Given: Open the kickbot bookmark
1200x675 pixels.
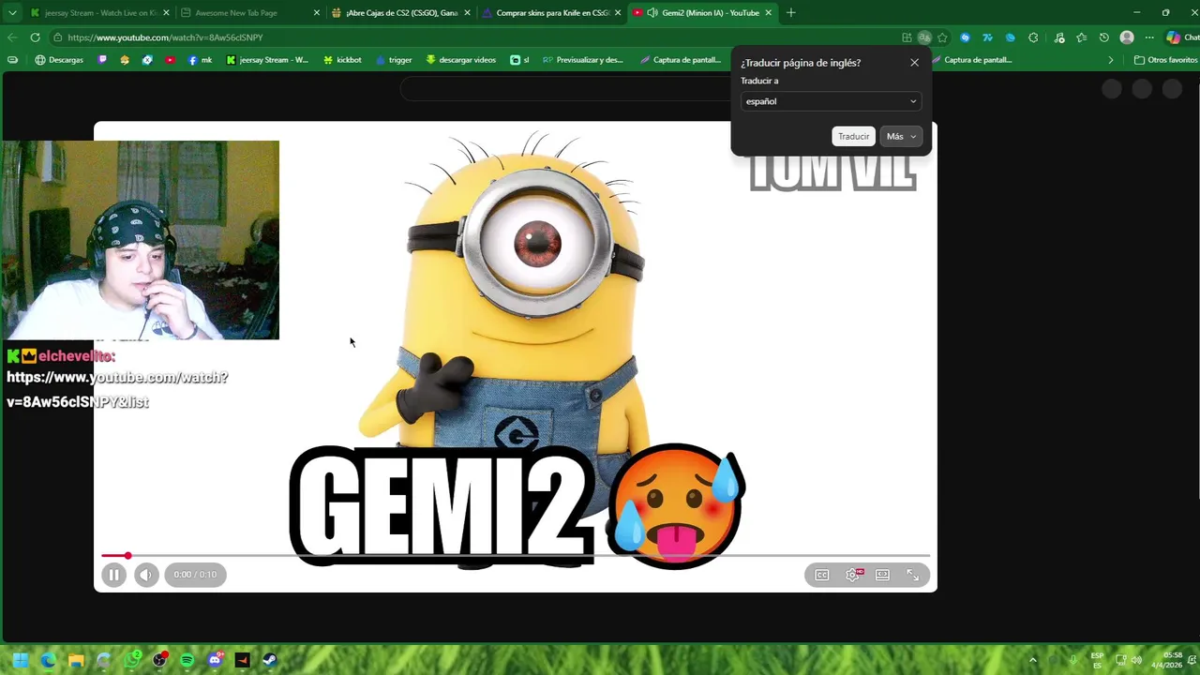Looking at the screenshot, I should (x=342, y=60).
